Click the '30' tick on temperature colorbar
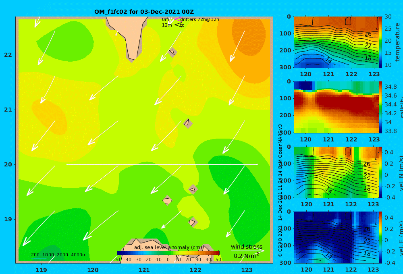The width and height of the screenshot is (403, 274). tap(388, 17)
